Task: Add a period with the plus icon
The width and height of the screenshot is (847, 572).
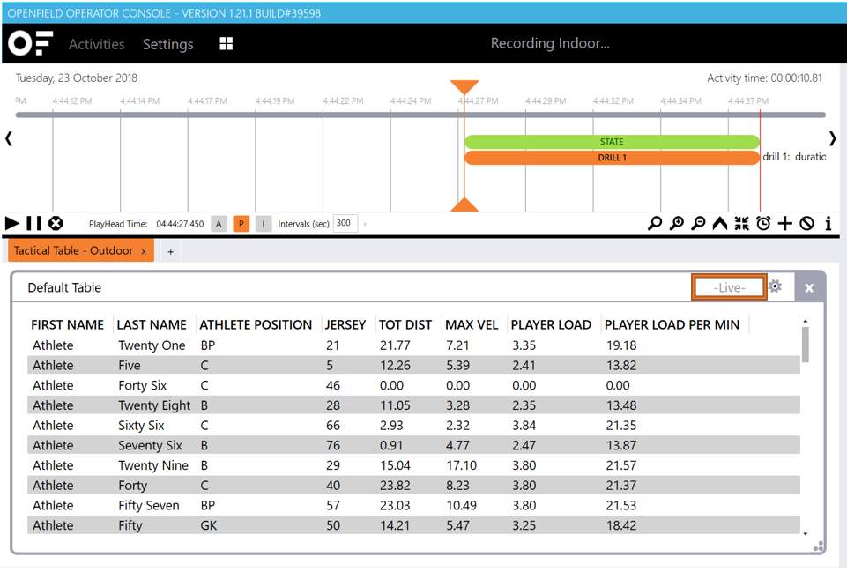Action: click(785, 223)
